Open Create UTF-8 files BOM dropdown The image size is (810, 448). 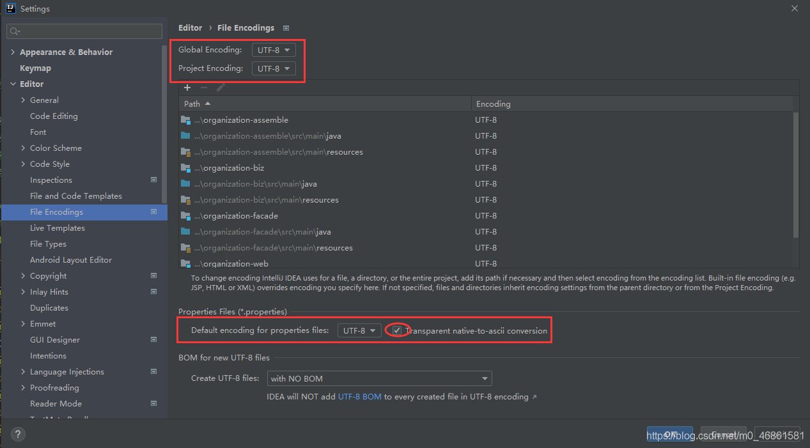coord(380,378)
